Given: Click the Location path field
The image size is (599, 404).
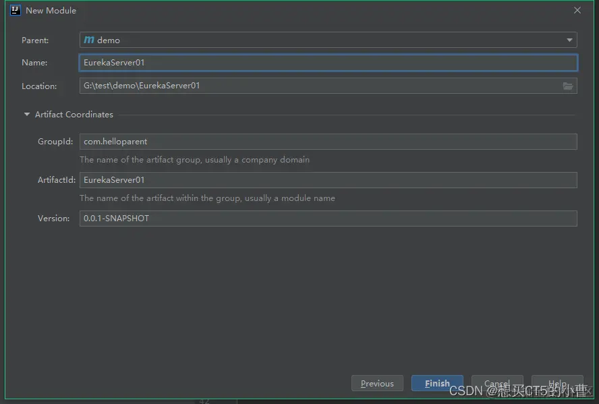Looking at the screenshot, I should 328,86.
